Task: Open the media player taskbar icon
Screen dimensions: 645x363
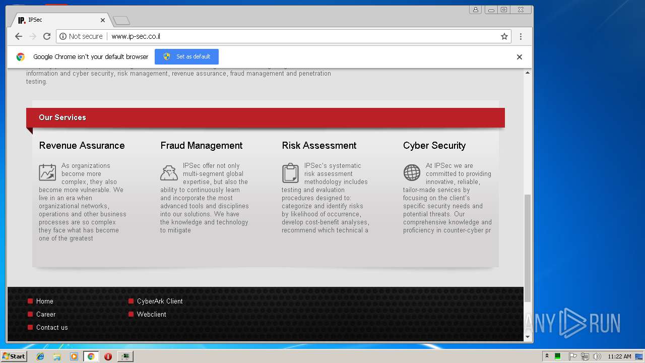Action: coord(74,356)
